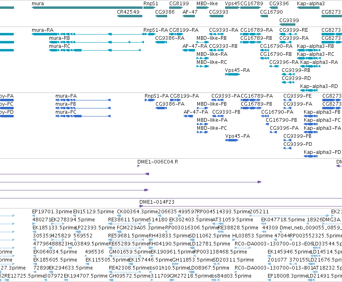Click the EK064034.5prime EST label
Screen dimensions: 342x282
tap(55, 252)
